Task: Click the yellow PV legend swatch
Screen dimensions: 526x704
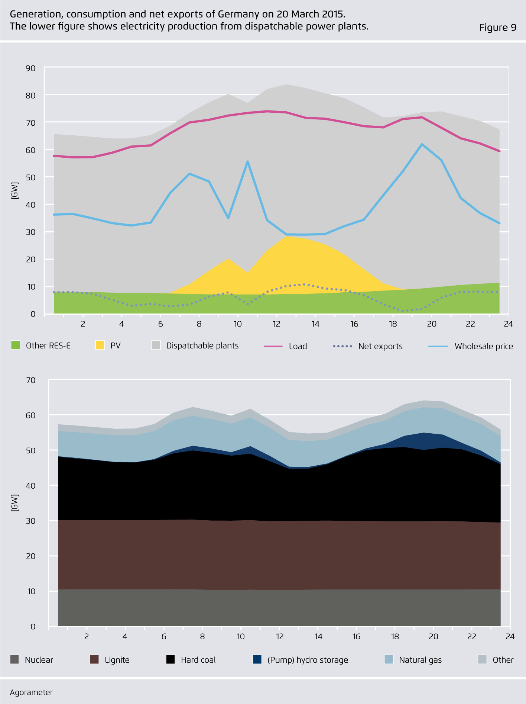Action: 100,345
